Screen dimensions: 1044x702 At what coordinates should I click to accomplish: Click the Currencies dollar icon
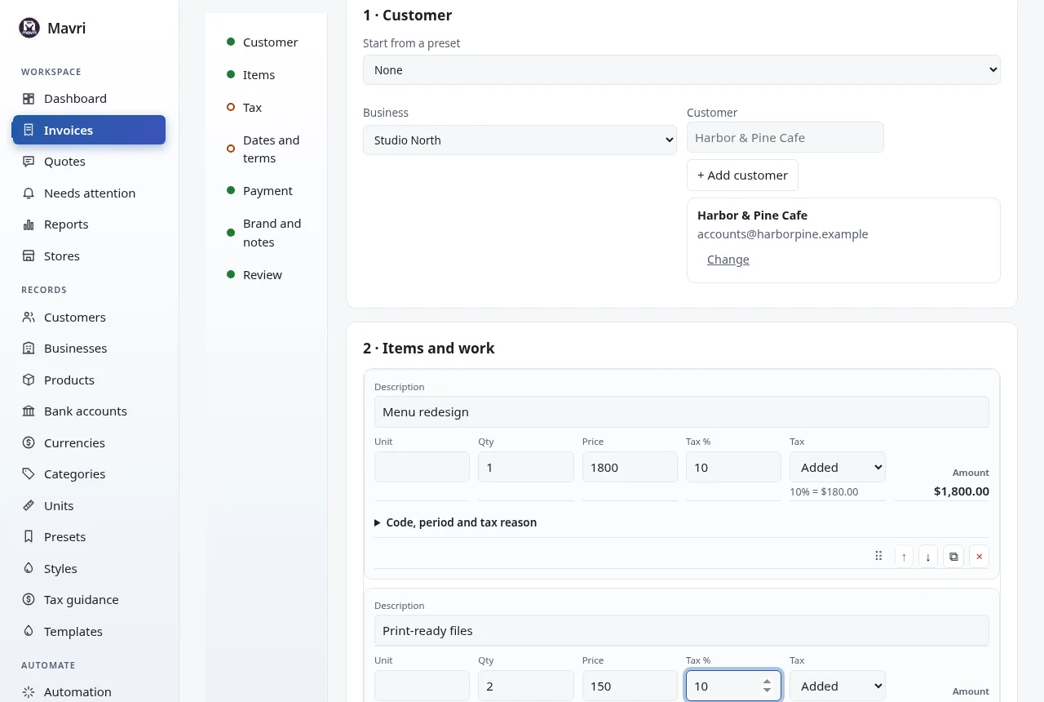coord(29,443)
